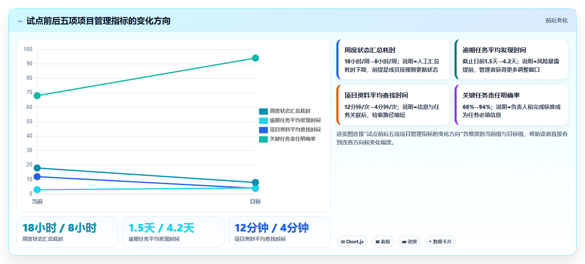The image size is (585, 264).
Task: Click legend text 逾期任务平均发现时间
Action: point(295,121)
